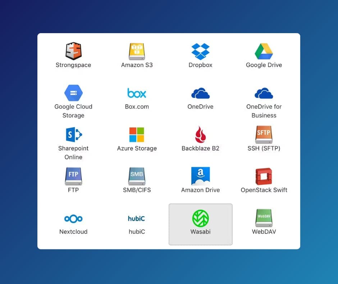
Task: Pick the Amazon Drive icon
Action: point(201,176)
